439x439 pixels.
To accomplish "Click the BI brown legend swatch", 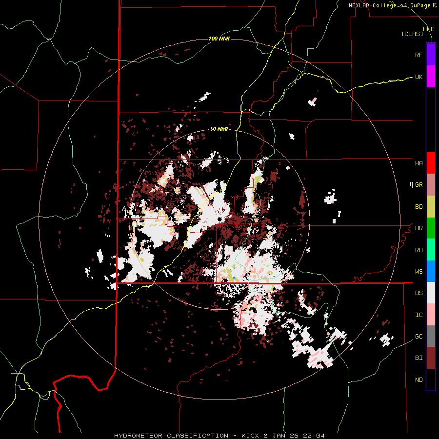I will (x=431, y=358).
